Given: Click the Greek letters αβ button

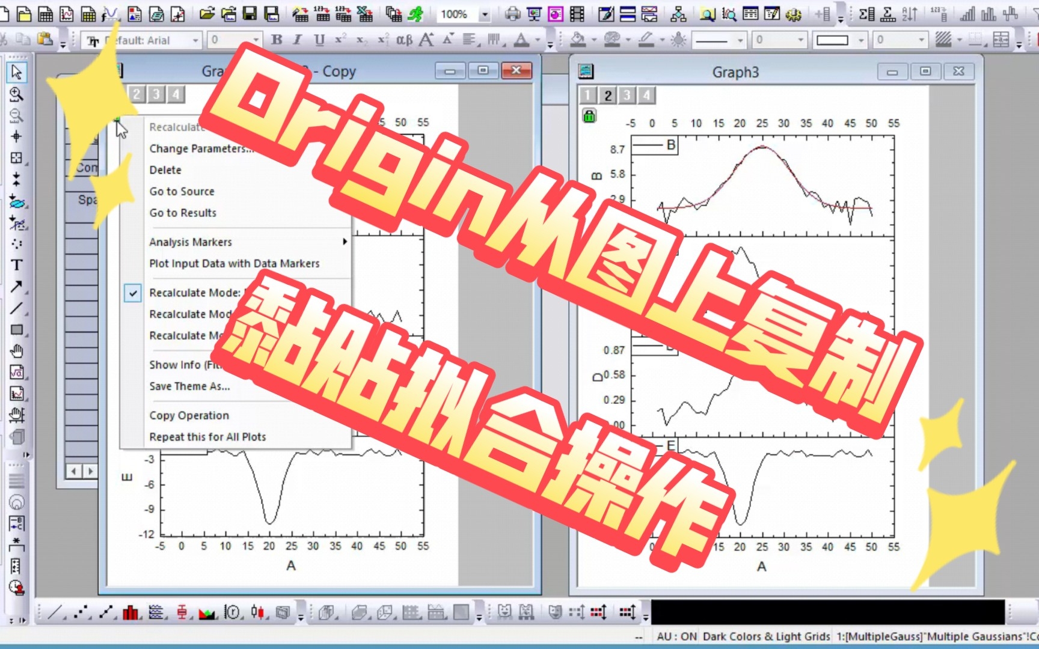Looking at the screenshot, I should (x=404, y=40).
